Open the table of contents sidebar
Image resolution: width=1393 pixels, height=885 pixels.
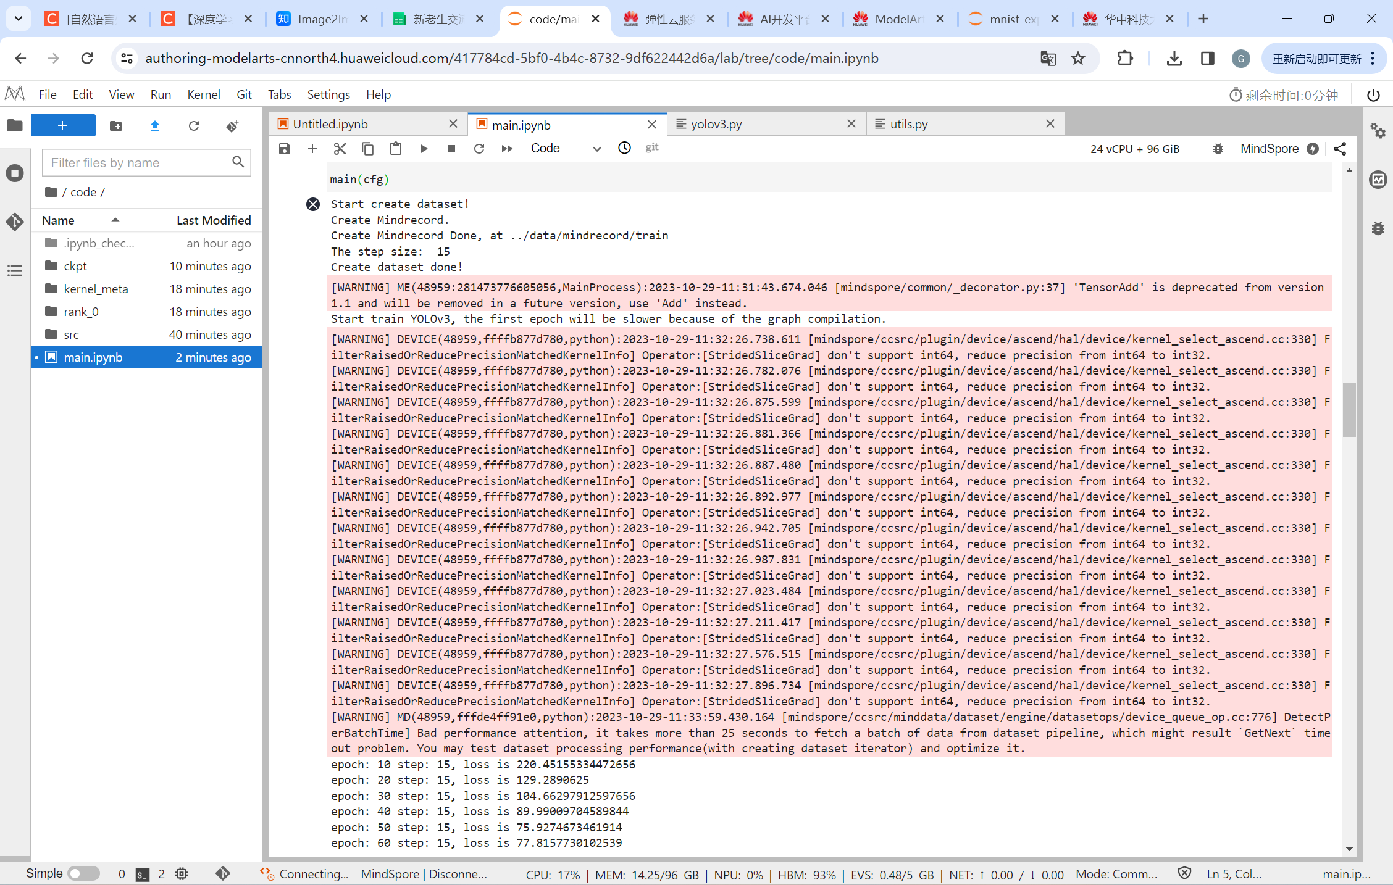click(x=15, y=270)
